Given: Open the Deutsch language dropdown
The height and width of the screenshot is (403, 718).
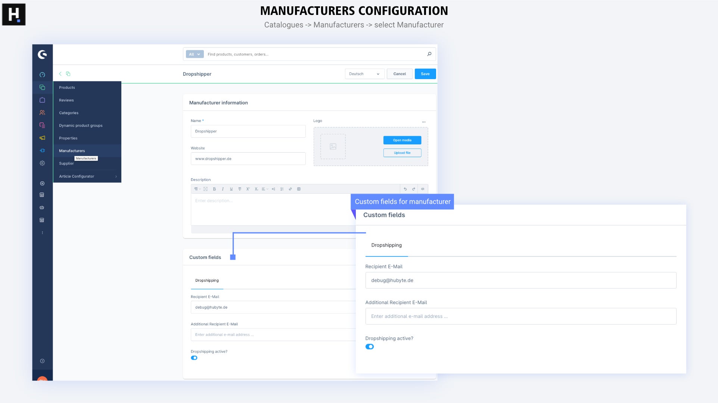Looking at the screenshot, I should 364,74.
